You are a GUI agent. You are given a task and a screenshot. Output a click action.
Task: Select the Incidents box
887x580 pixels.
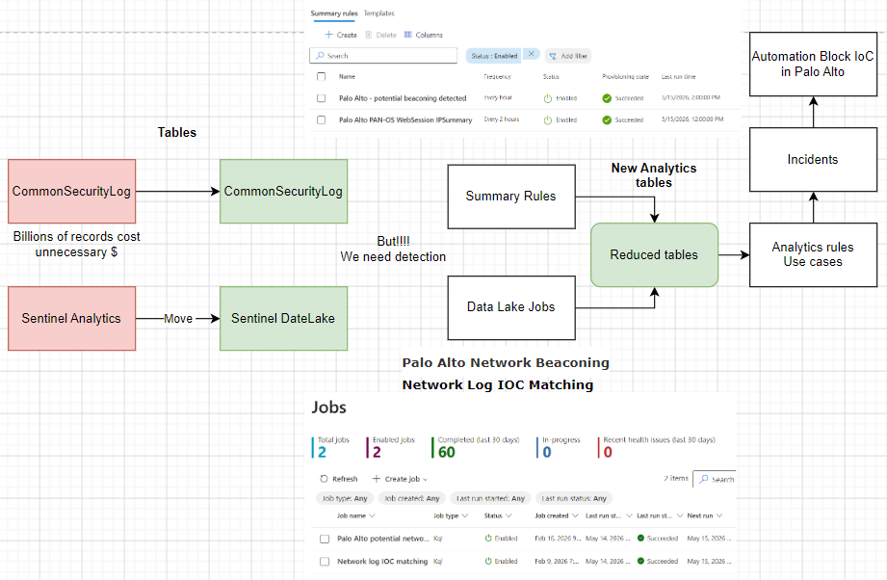tap(814, 160)
